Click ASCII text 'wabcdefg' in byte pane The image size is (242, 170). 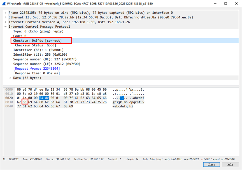[120, 106]
